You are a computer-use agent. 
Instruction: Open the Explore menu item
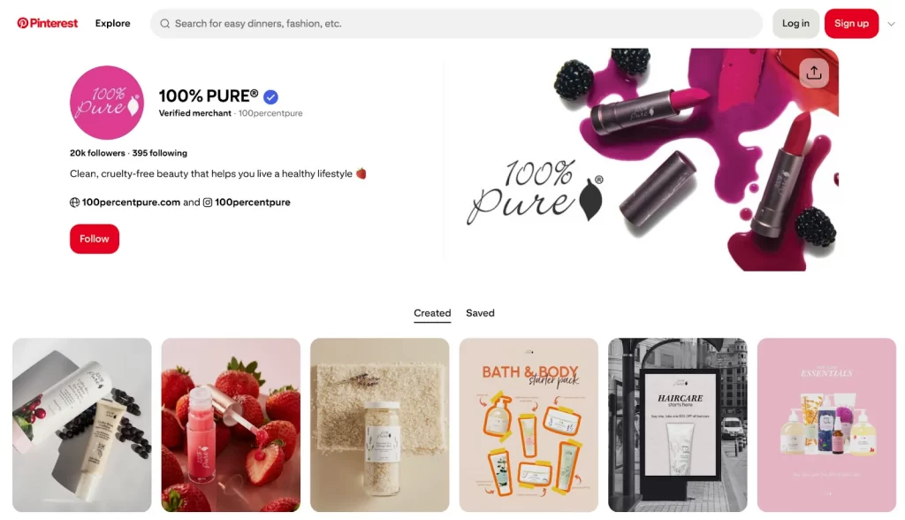point(112,23)
